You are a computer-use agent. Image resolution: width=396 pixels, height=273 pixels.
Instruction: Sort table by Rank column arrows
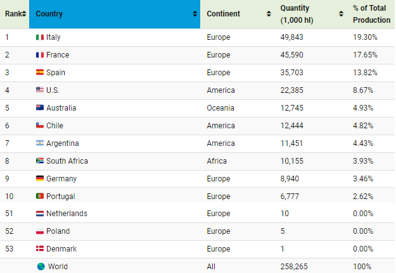pos(24,14)
